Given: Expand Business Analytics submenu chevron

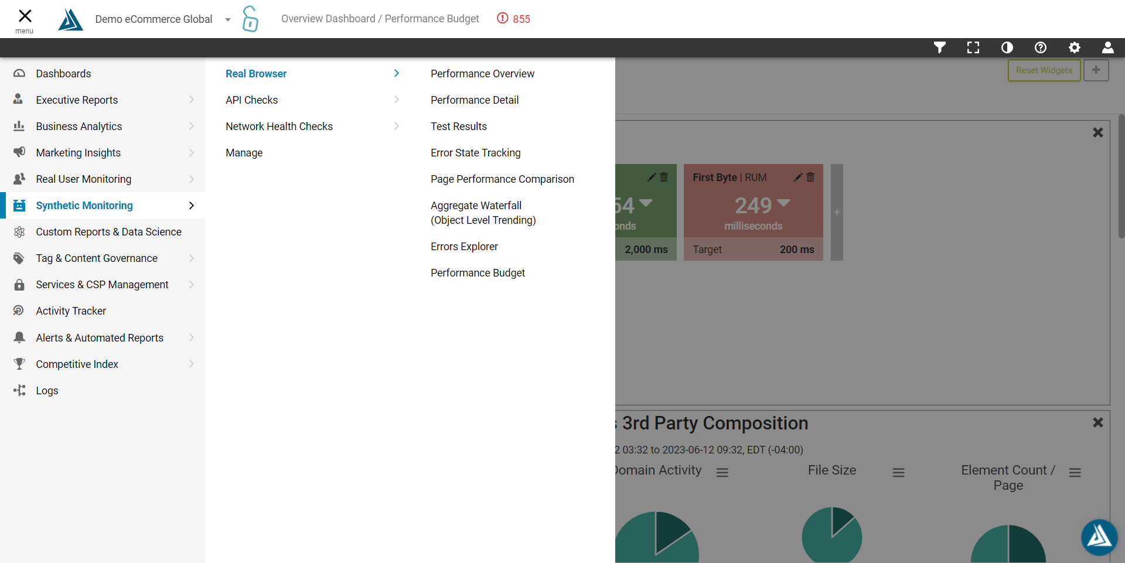Looking at the screenshot, I should 191,127.
